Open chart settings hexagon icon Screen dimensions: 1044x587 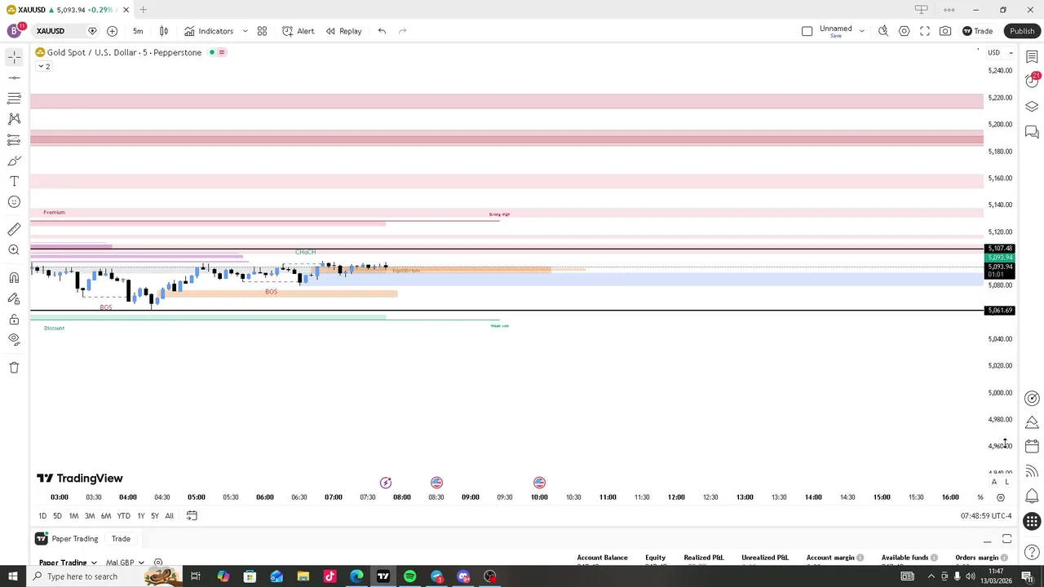pyautogui.click(x=904, y=31)
